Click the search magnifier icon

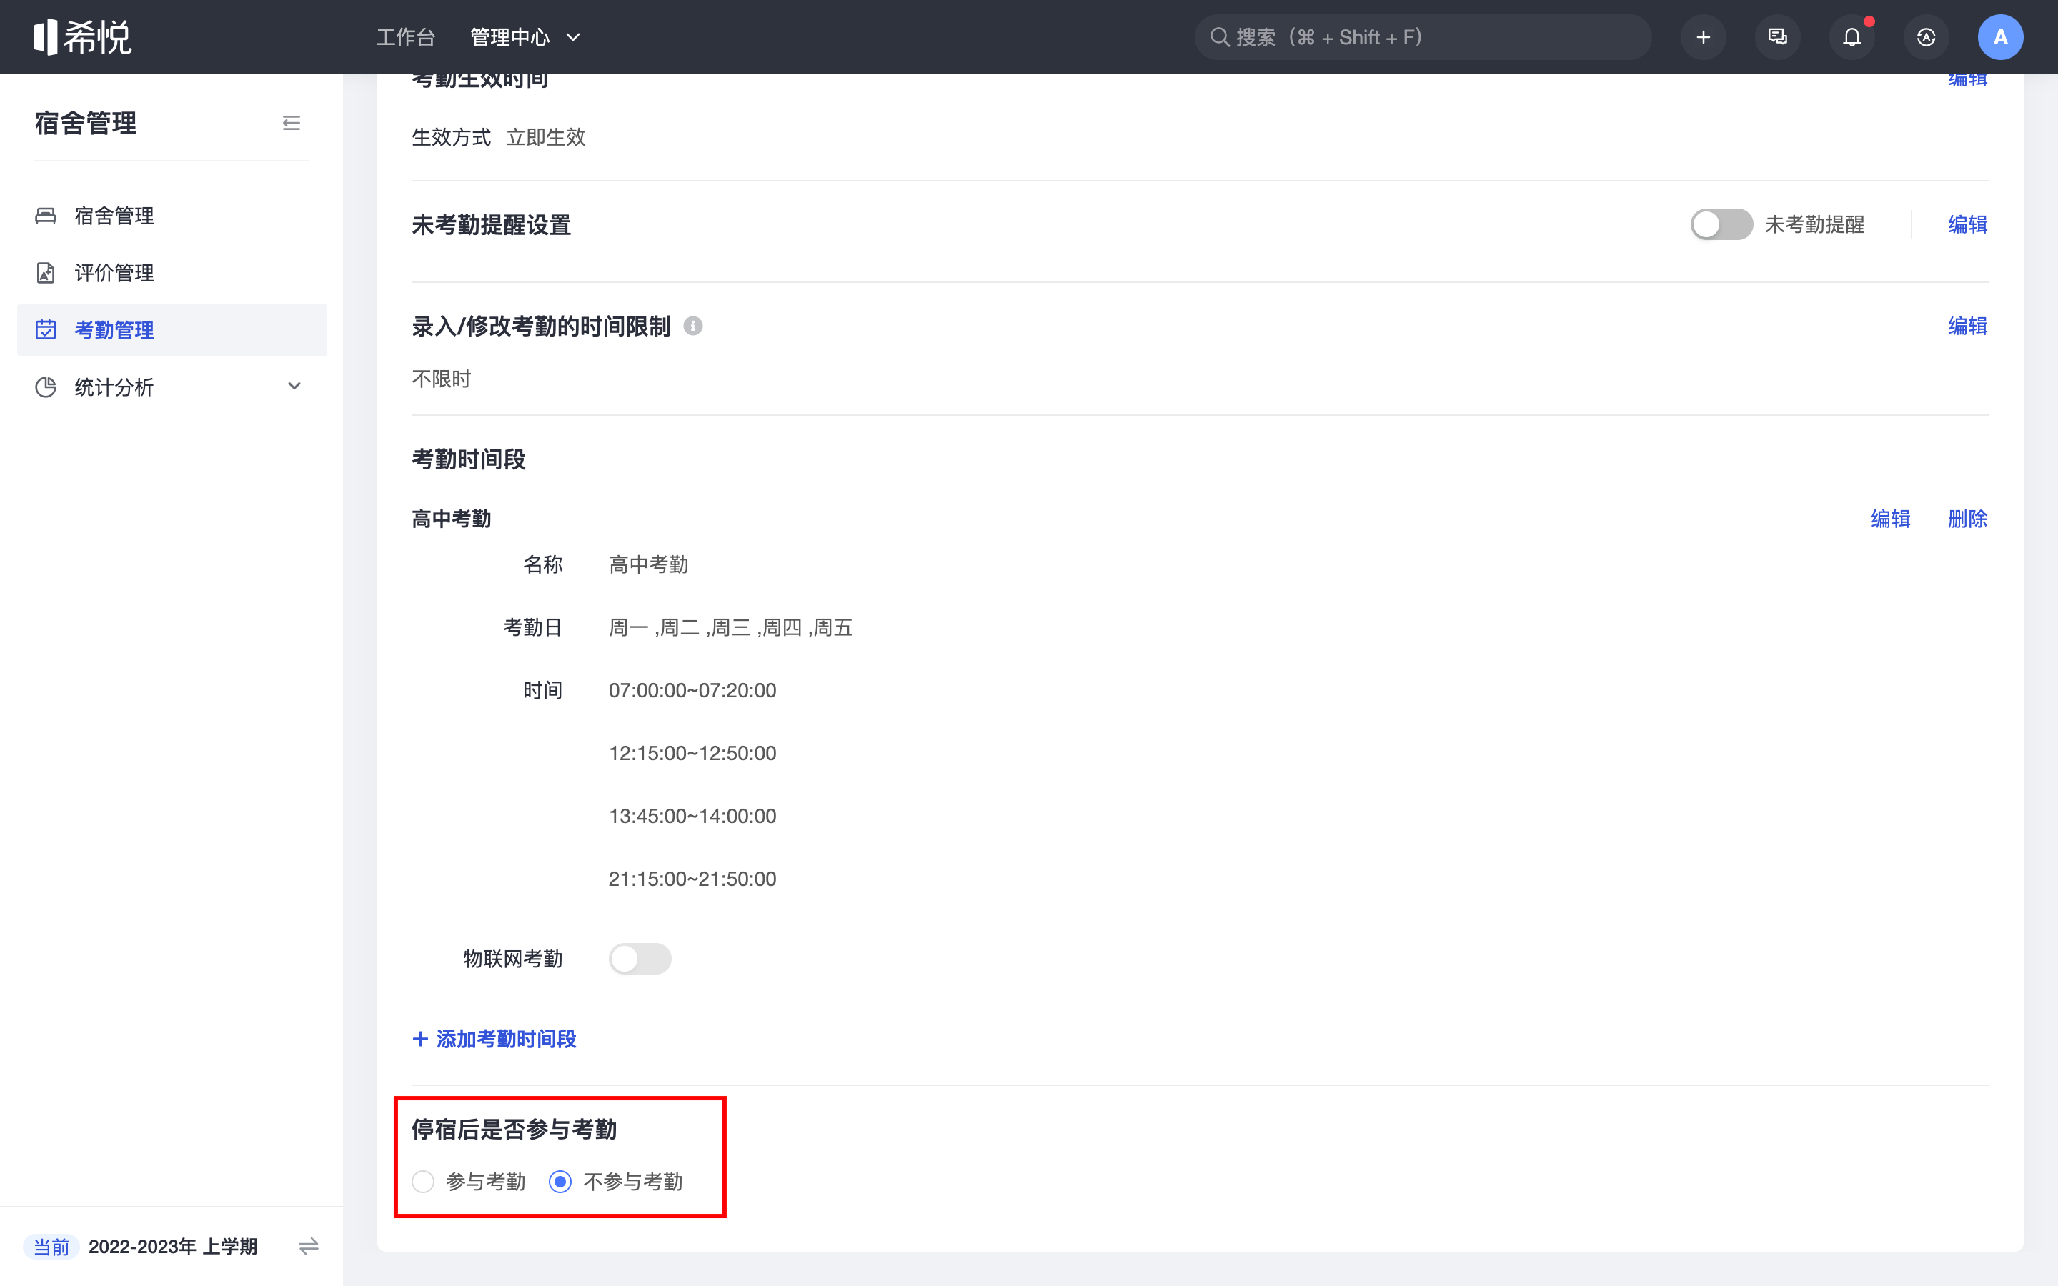(x=1220, y=37)
